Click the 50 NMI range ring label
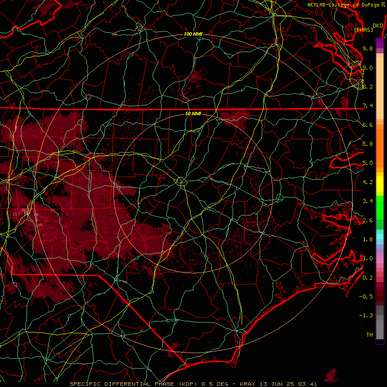Viewport: 387px width, 387px height. 193,114
